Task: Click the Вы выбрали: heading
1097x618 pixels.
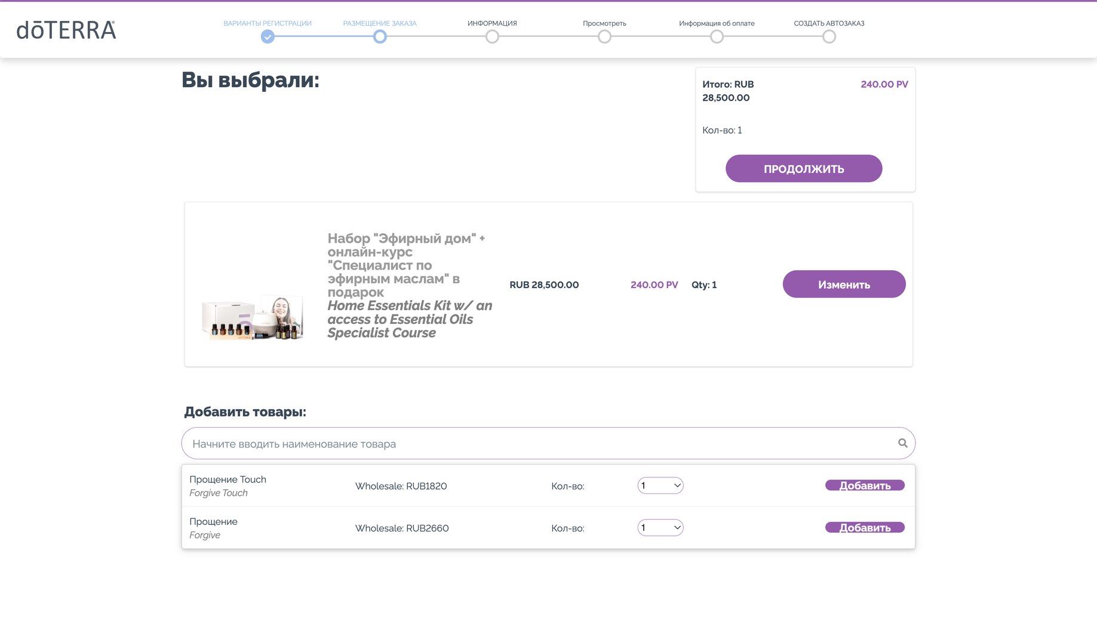Action: (x=250, y=80)
